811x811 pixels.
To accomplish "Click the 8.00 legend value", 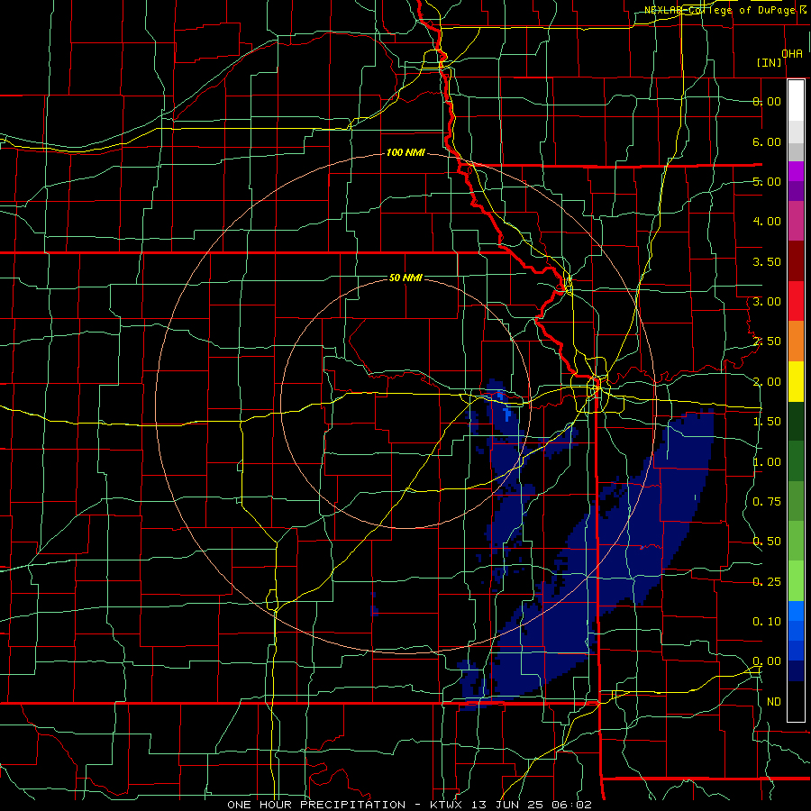I will (x=767, y=101).
